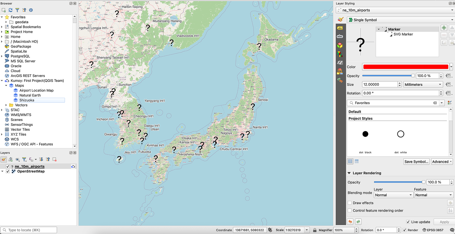The width and height of the screenshot is (455, 234).
Task: Switch style list to list view
Action: (x=357, y=161)
